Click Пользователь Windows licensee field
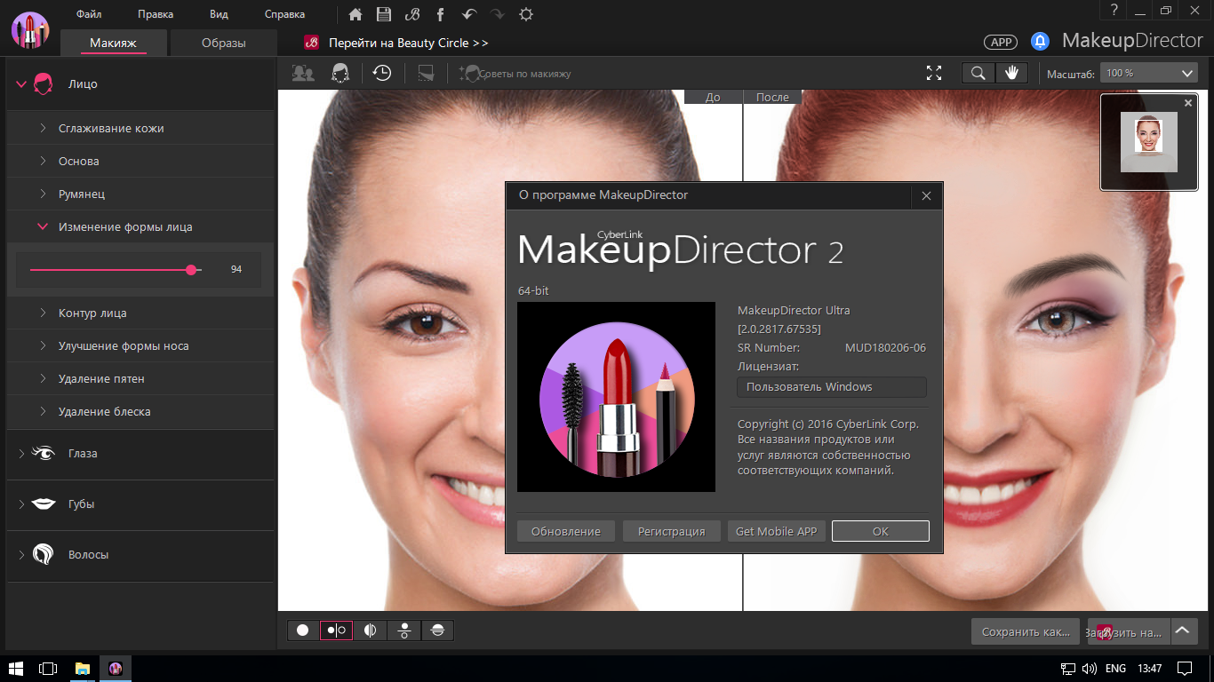 [x=832, y=387]
